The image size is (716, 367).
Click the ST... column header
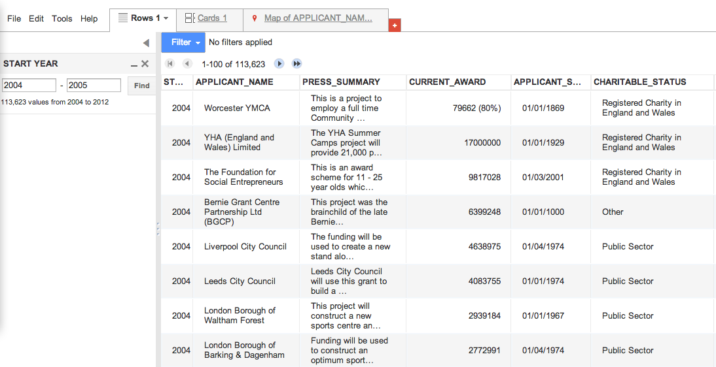[x=177, y=82]
